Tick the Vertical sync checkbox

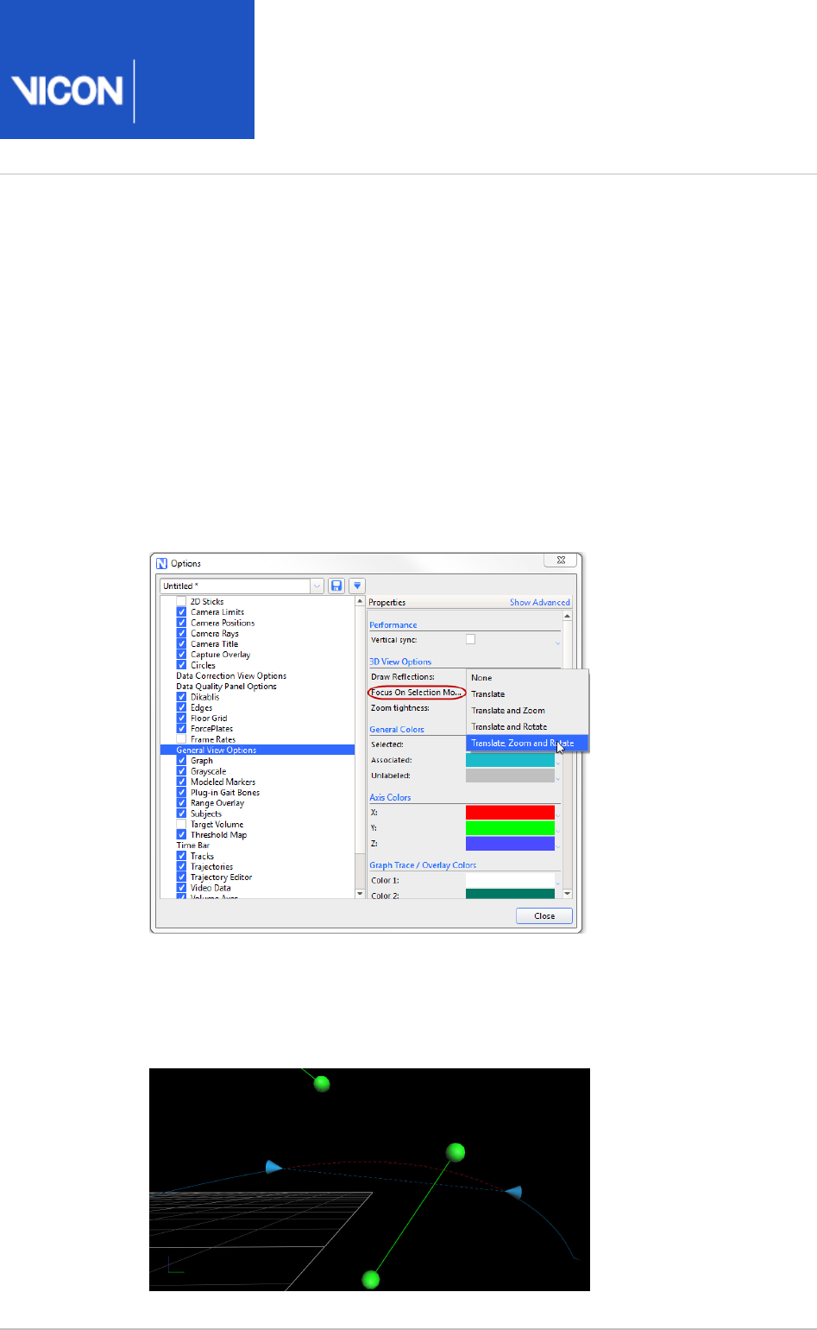click(470, 639)
